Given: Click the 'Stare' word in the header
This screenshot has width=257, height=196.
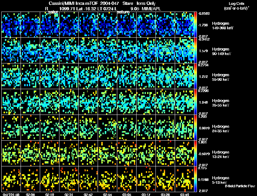Looking at the screenshot, I should (x=128, y=4).
